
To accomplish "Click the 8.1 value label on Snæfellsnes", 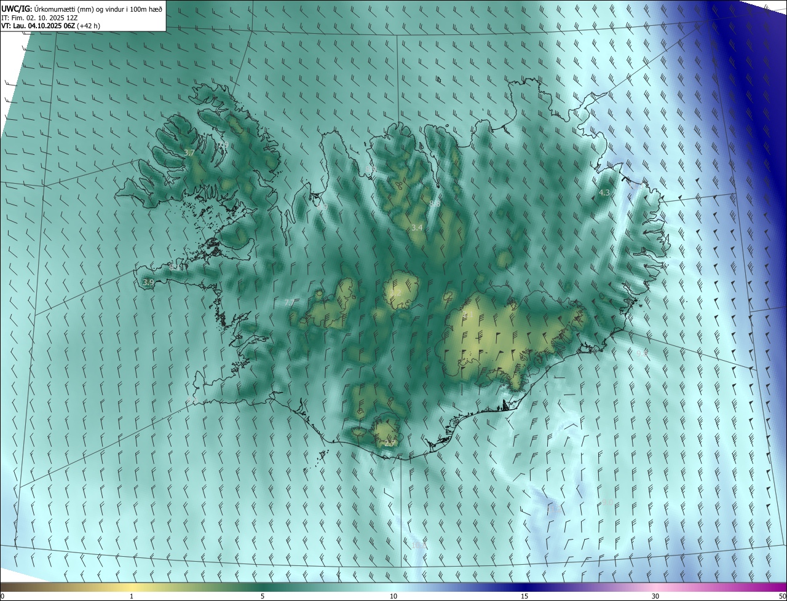I will [174, 267].
